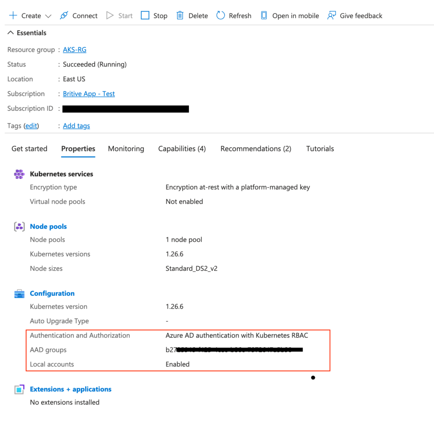
Task: Click edit next to Tags
Action: point(31,125)
